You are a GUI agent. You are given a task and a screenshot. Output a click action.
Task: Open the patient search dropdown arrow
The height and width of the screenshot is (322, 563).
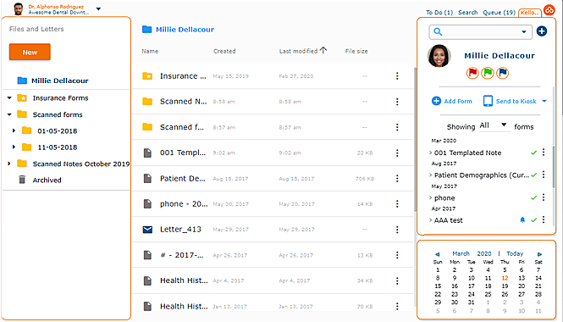[524, 32]
